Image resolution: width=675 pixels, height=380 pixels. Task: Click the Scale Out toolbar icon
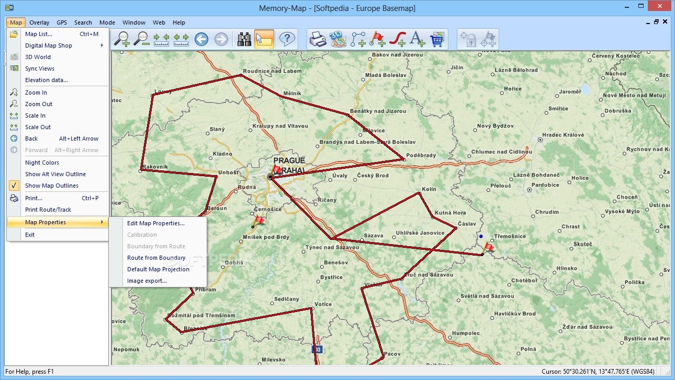pos(181,39)
